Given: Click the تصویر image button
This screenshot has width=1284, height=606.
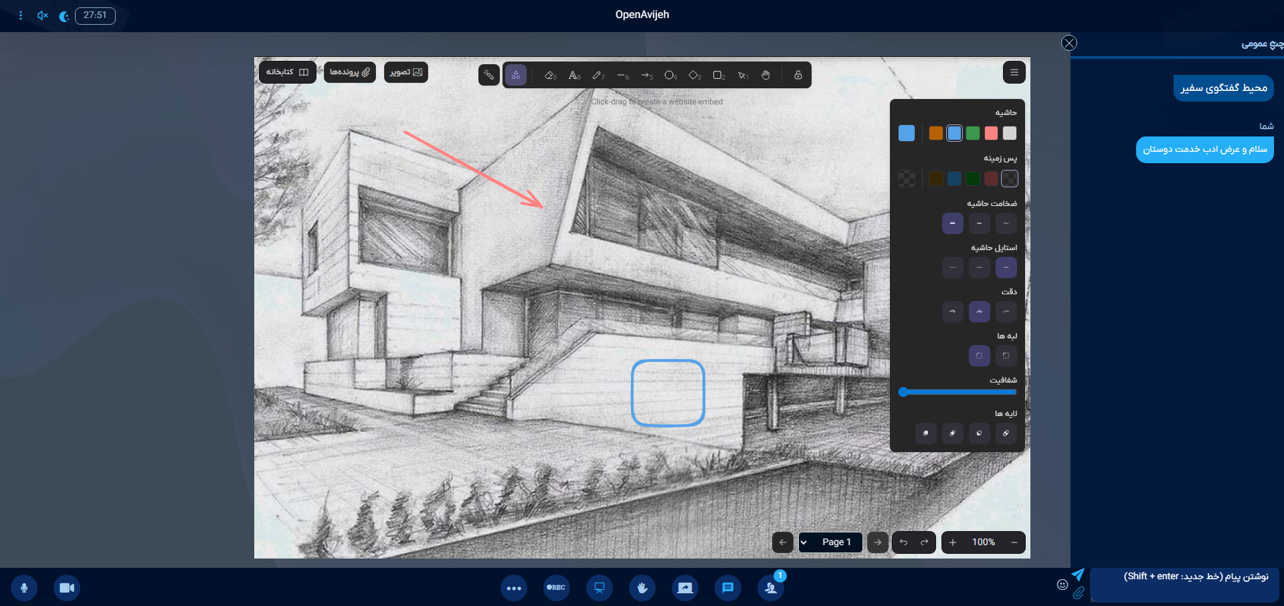Looking at the screenshot, I should coord(406,72).
